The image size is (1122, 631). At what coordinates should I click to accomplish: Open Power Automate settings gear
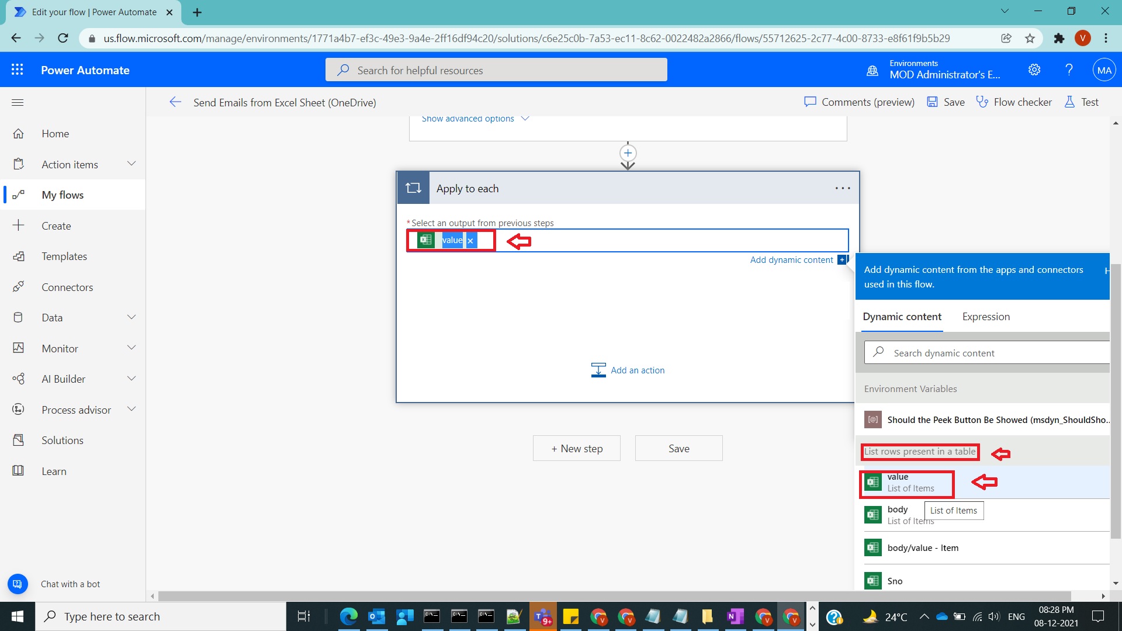pyautogui.click(x=1034, y=70)
